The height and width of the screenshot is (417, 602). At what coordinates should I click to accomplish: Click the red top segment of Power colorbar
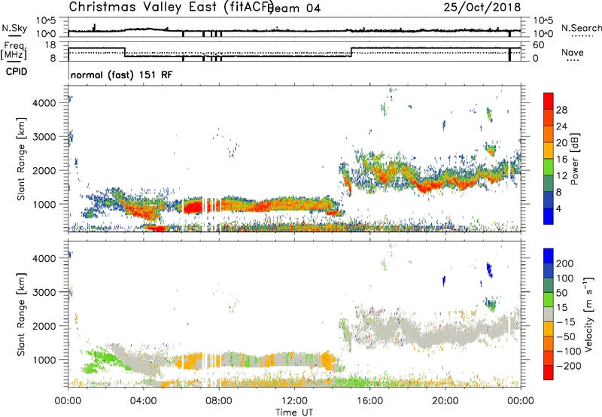point(549,101)
